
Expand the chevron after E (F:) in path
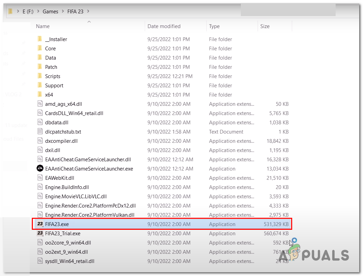38,11
